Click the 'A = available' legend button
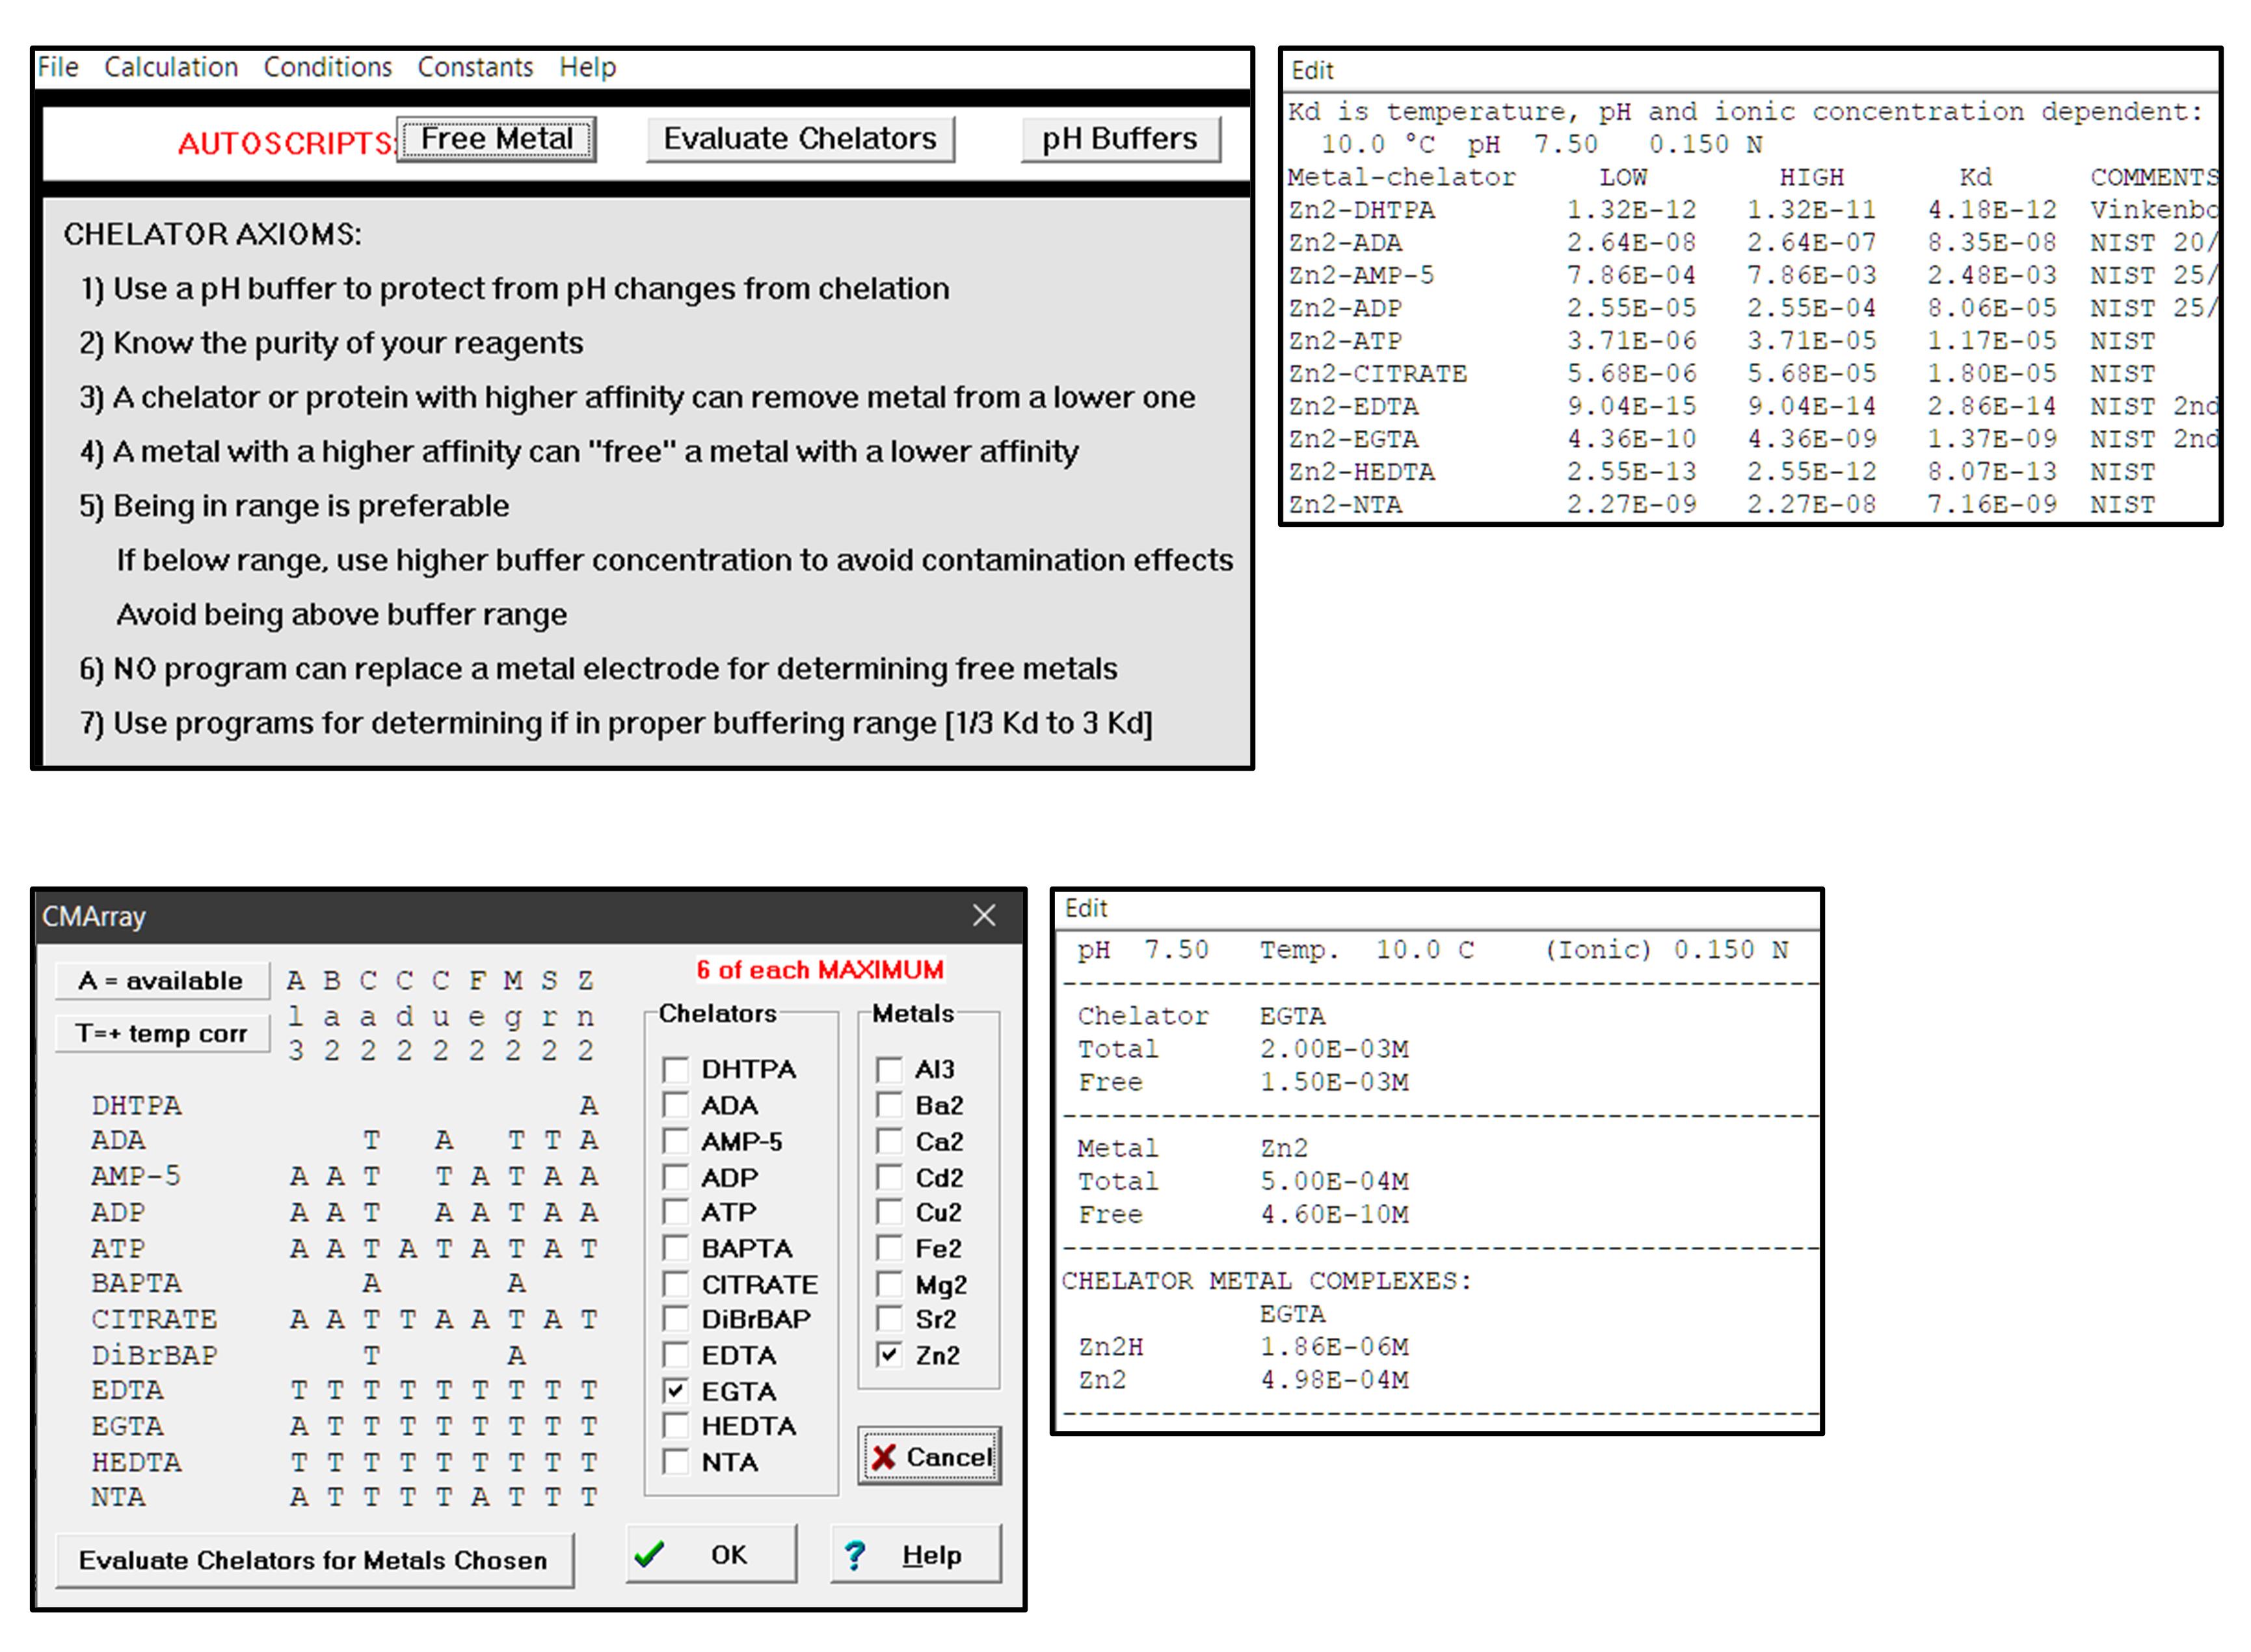This screenshot has width=2251, height=1652. 162,981
